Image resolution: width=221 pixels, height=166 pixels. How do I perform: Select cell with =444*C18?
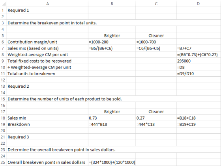[x=156, y=124]
